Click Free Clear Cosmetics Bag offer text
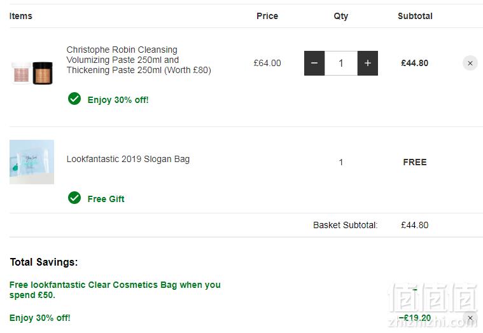Image resolution: width=483 pixels, height=333 pixels. click(x=115, y=290)
